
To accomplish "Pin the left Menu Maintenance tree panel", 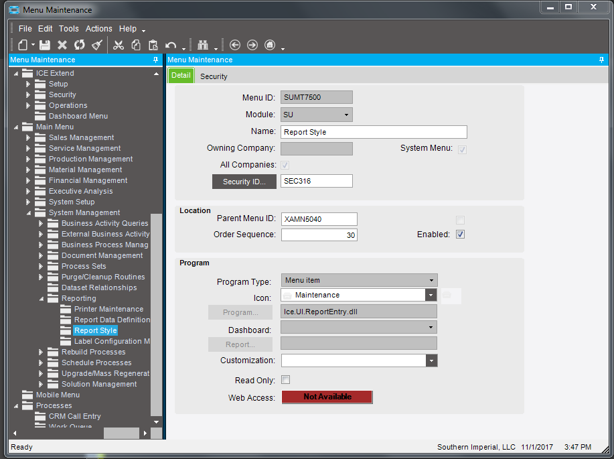I will 155,60.
